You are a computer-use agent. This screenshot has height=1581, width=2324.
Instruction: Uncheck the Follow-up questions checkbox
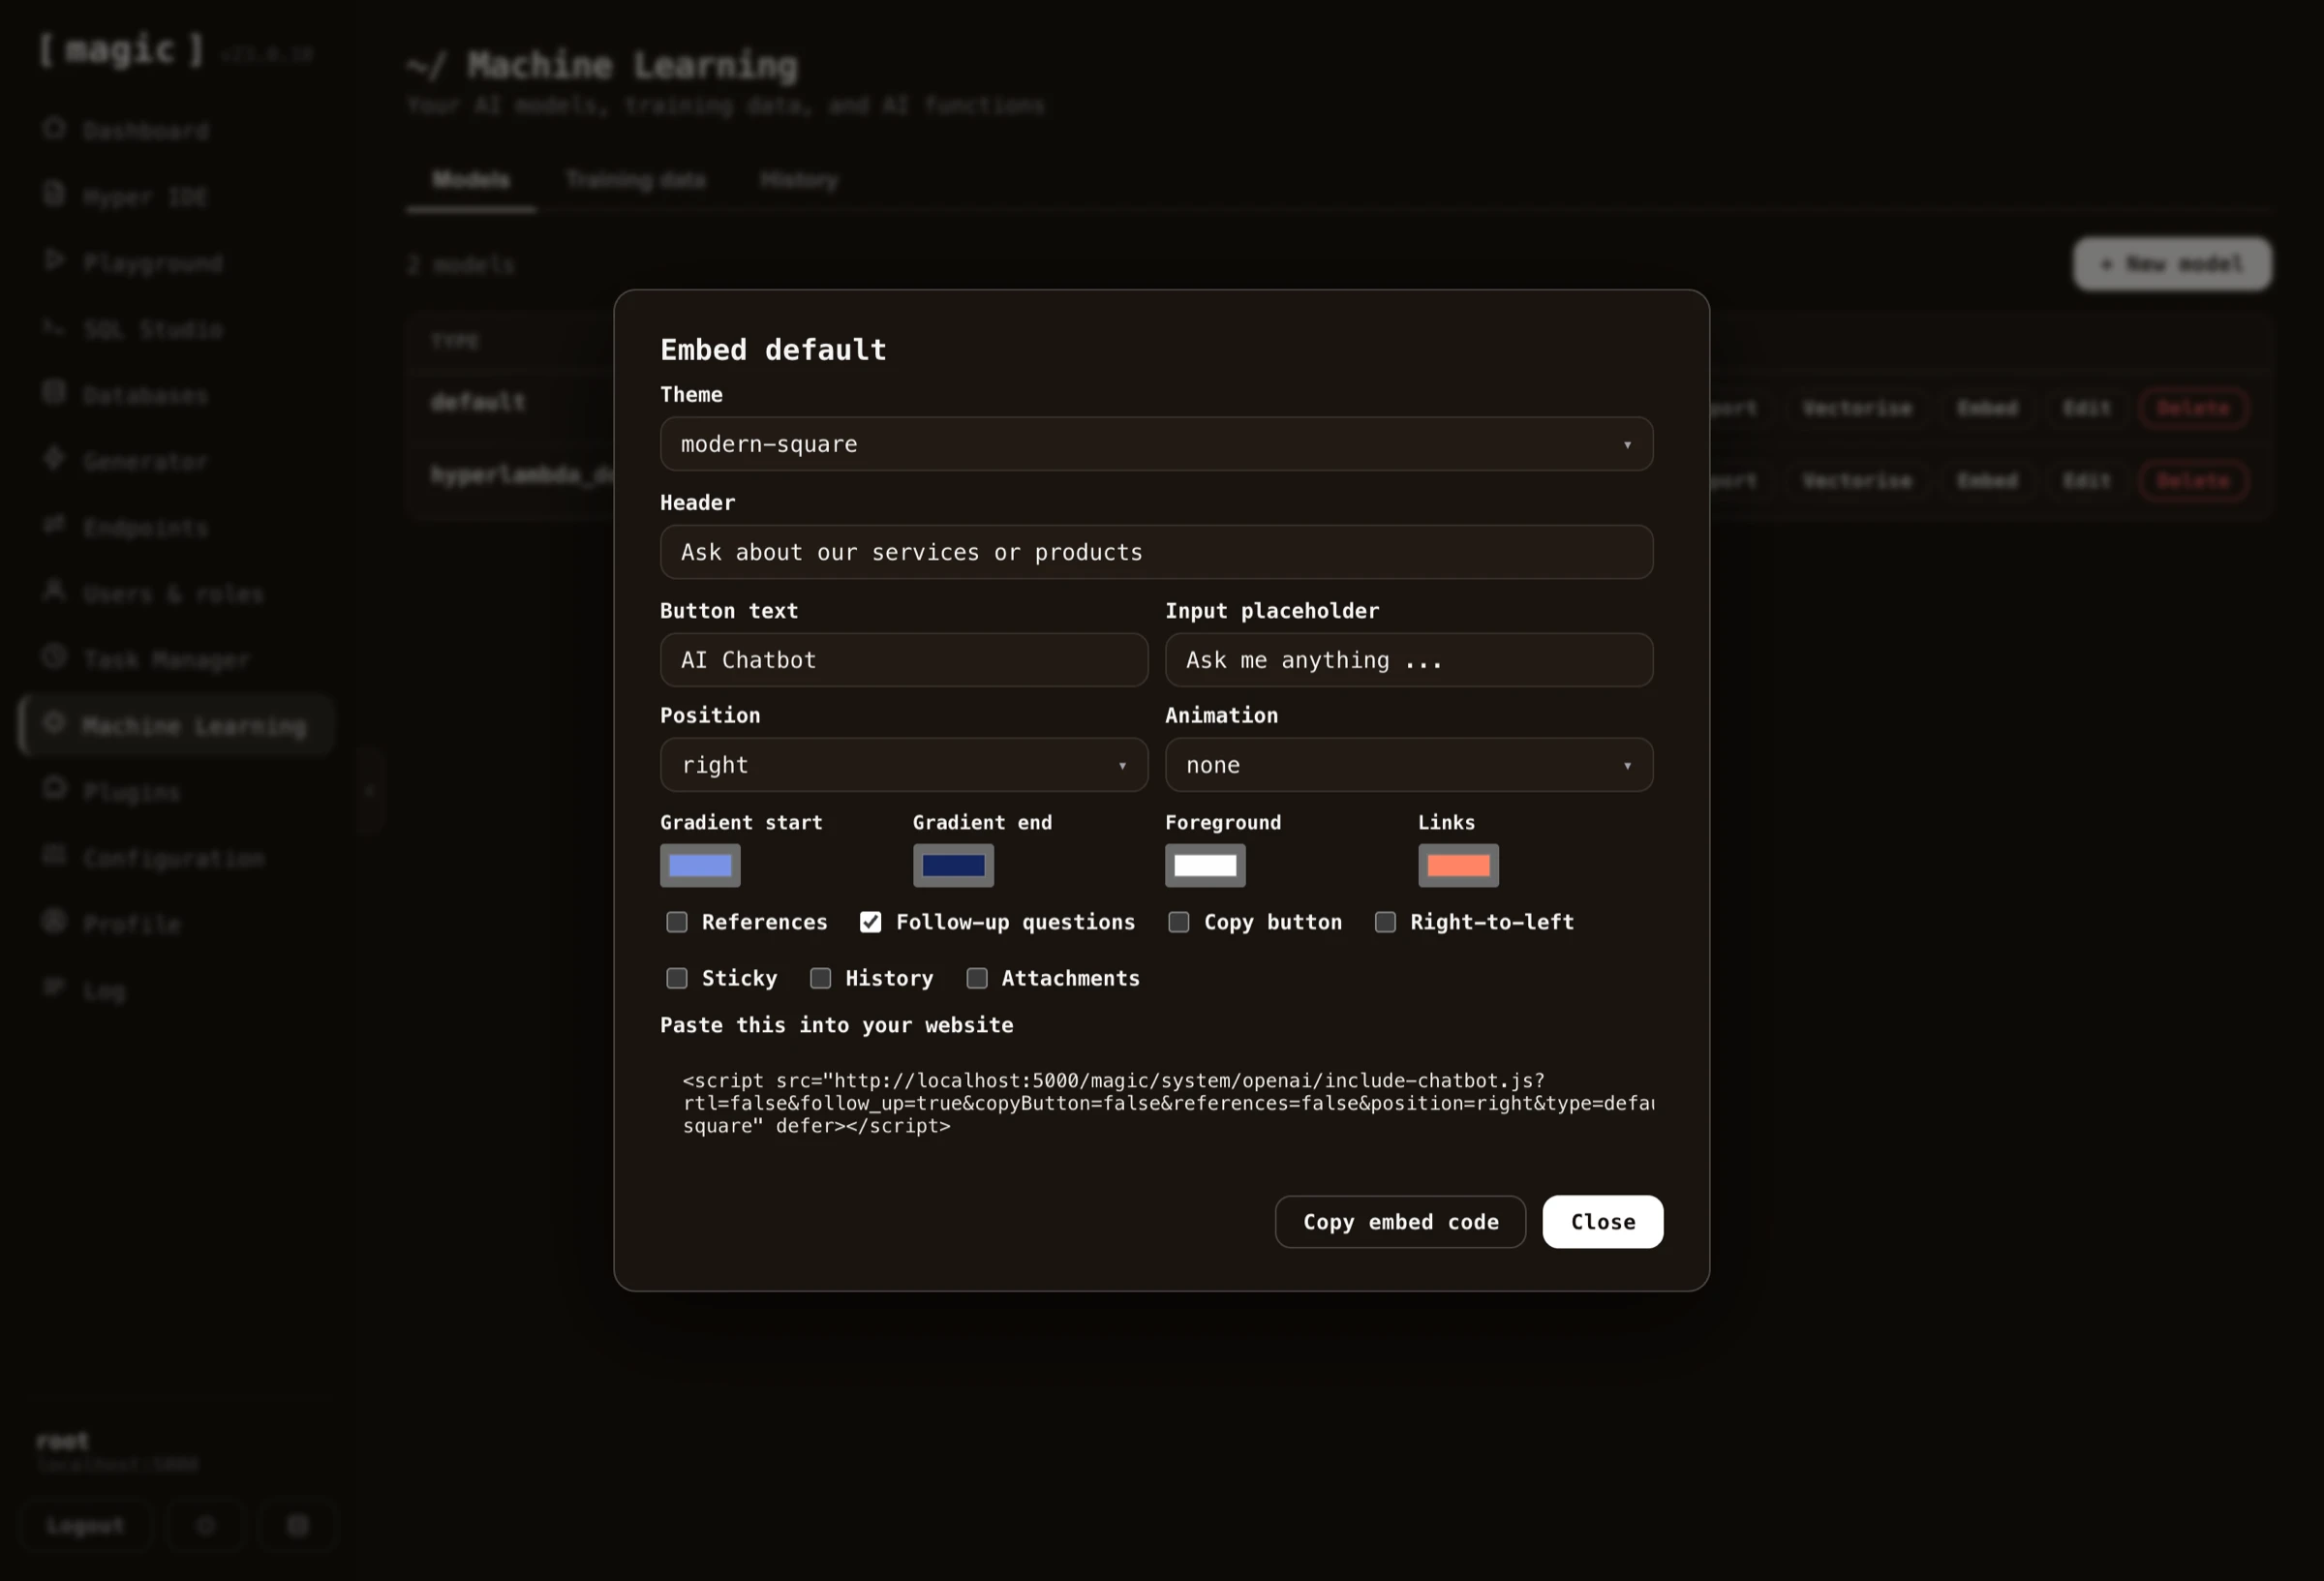click(x=871, y=922)
